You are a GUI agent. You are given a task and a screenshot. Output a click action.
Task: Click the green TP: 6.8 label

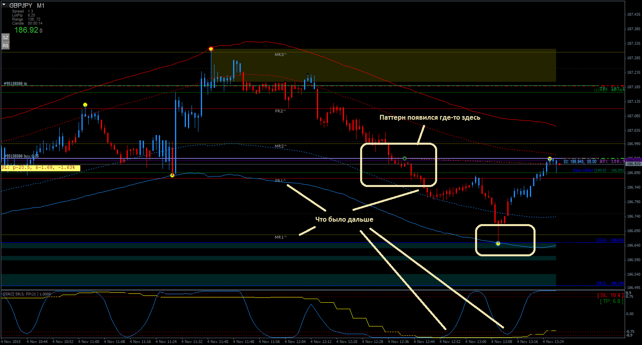point(611,301)
